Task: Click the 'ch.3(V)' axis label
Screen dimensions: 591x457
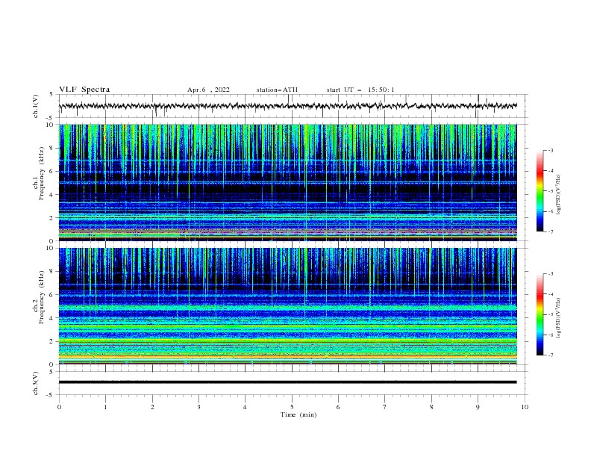Action: coord(36,383)
